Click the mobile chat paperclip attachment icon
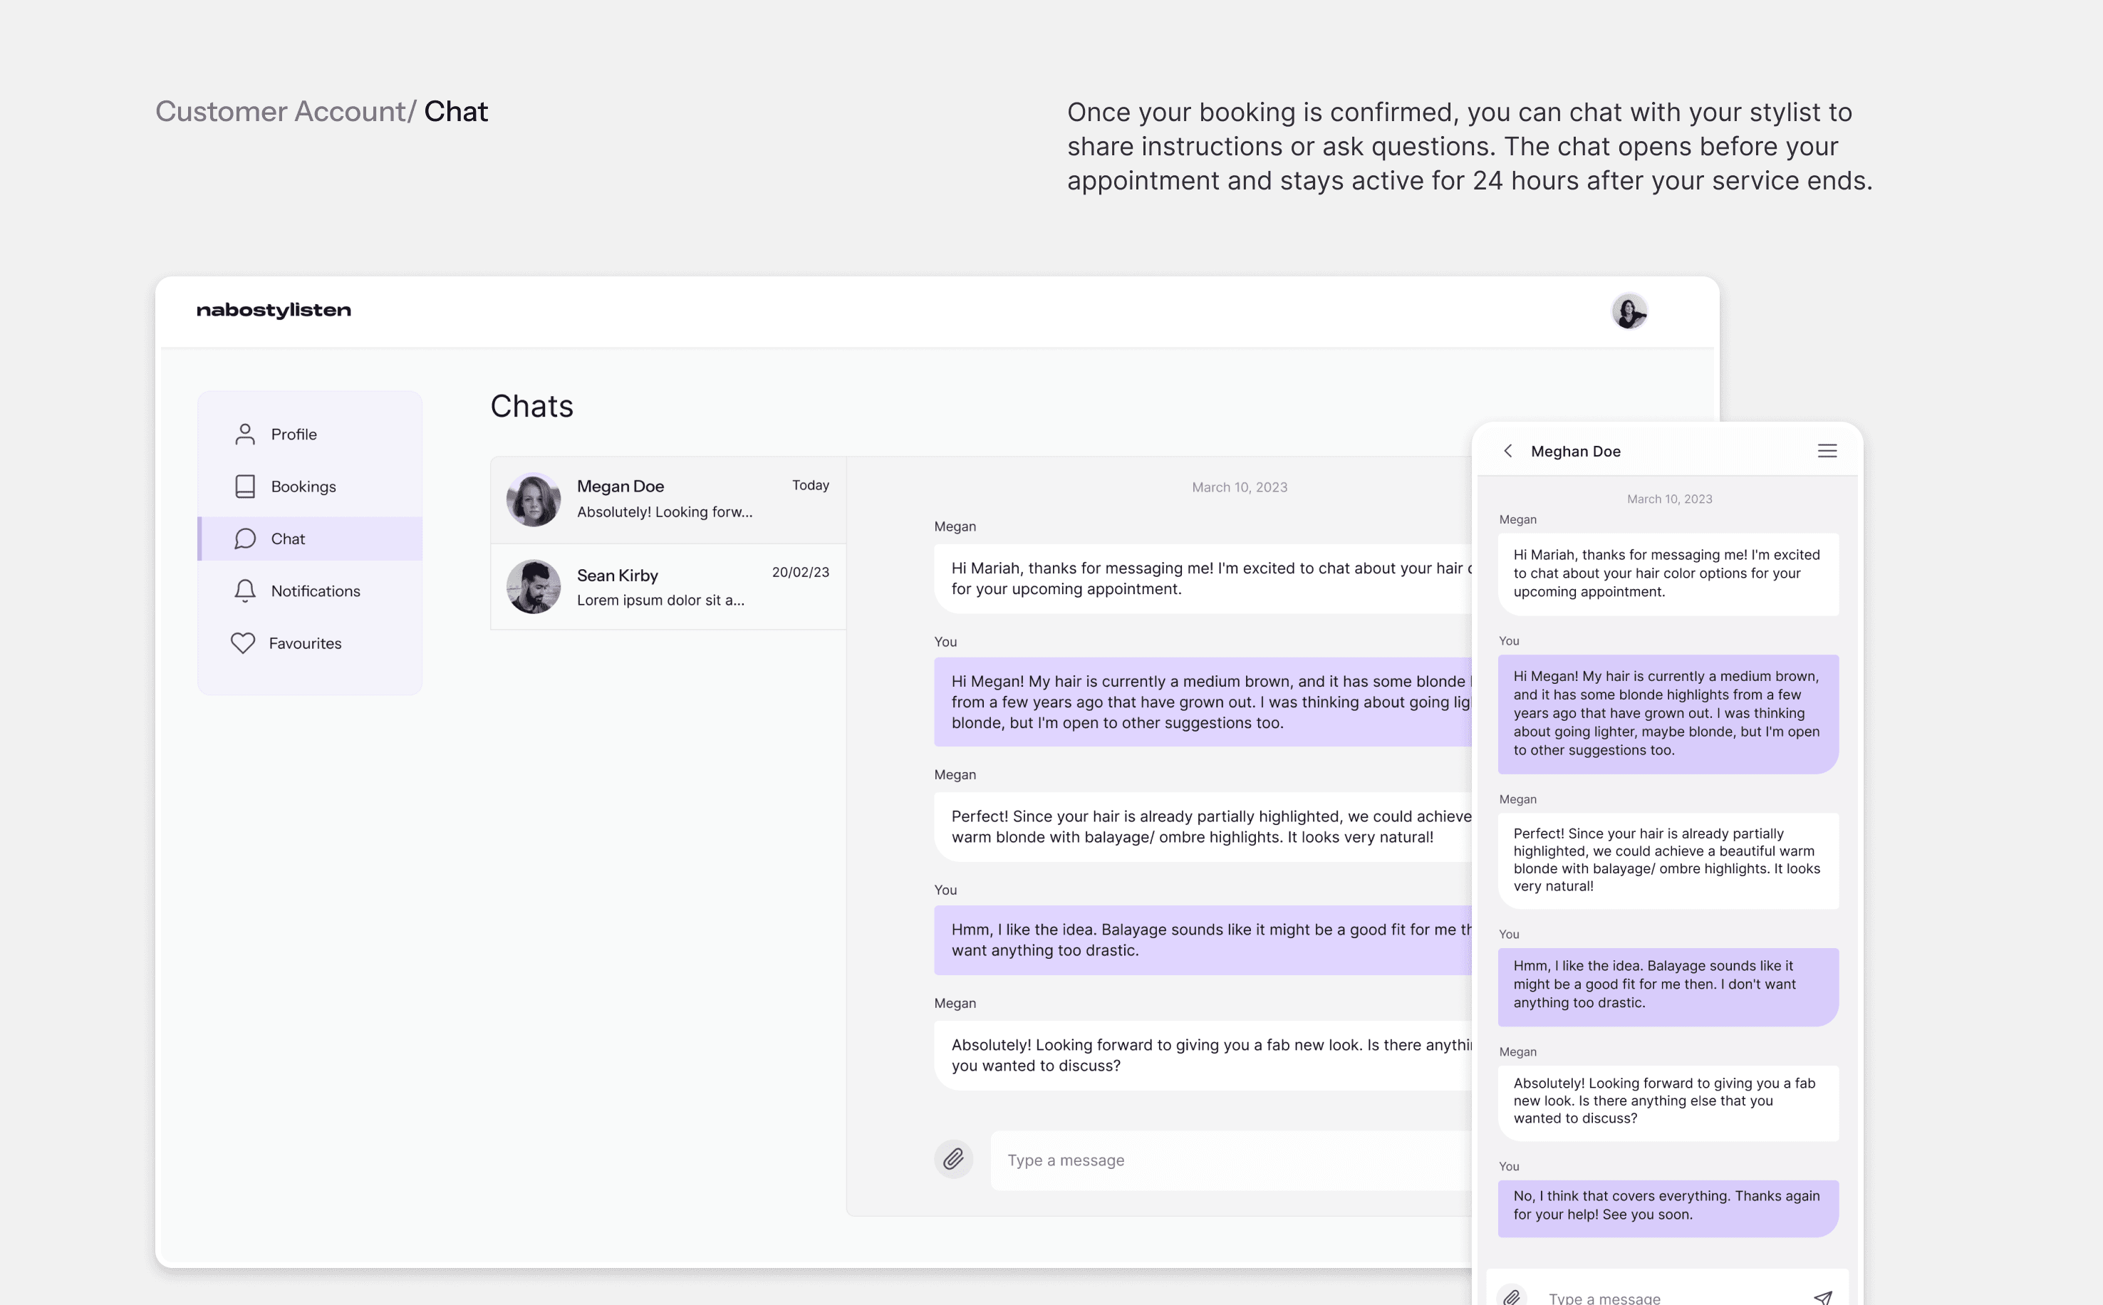Screen dimensions: 2103x1305 pyautogui.click(x=1512, y=1296)
